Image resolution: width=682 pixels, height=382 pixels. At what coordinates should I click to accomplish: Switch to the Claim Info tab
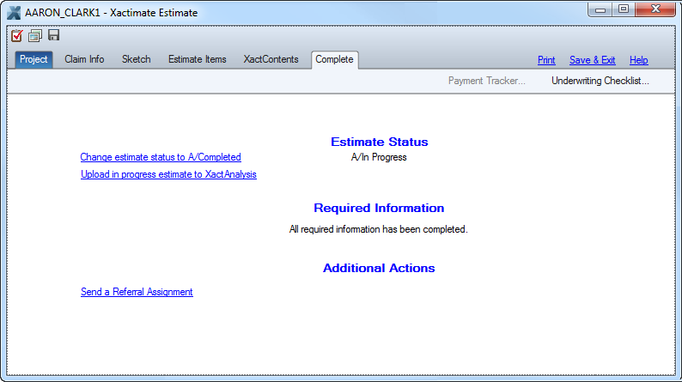click(84, 59)
